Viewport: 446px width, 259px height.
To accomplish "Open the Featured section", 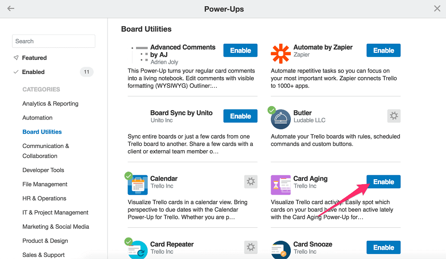I will [34, 58].
